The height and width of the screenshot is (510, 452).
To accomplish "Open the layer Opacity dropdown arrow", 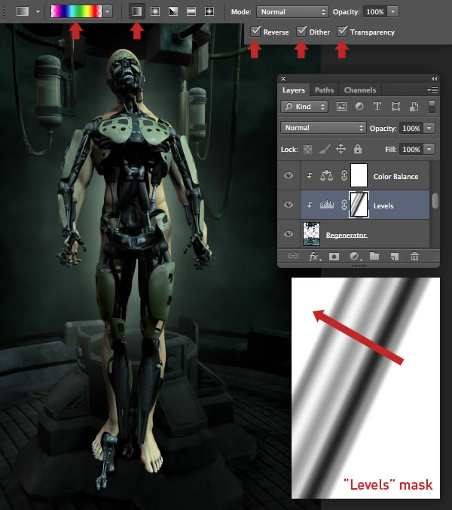I will click(429, 128).
